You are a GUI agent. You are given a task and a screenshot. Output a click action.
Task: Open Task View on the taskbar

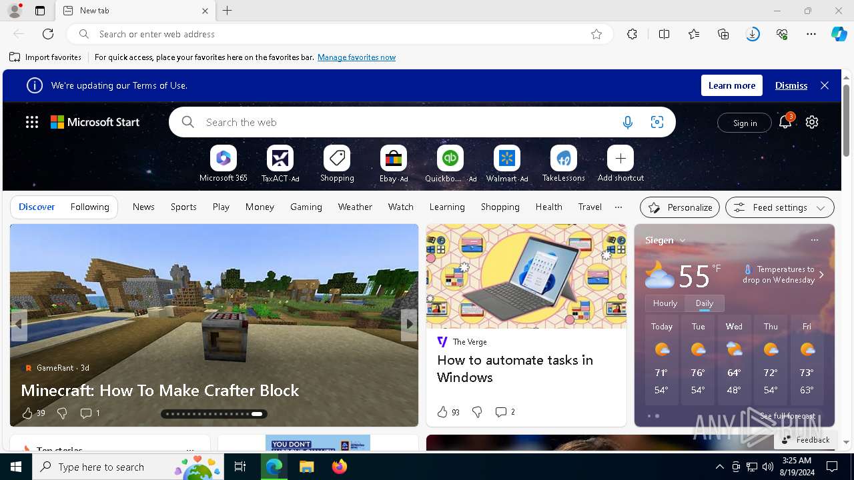(240, 467)
